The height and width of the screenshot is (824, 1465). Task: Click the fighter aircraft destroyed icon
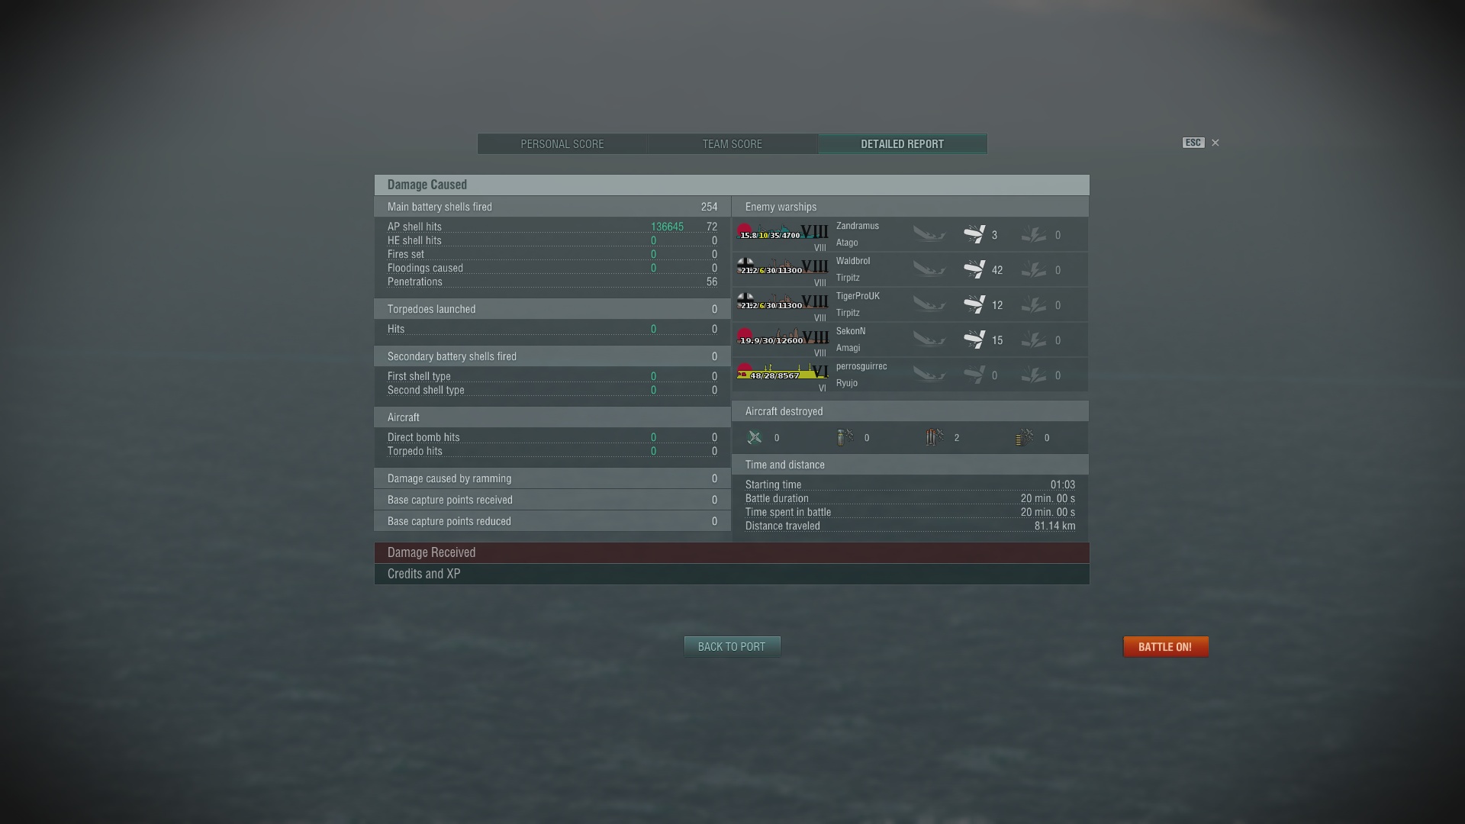pyautogui.click(x=755, y=437)
